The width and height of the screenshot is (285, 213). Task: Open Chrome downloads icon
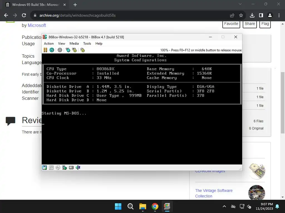click(252, 16)
